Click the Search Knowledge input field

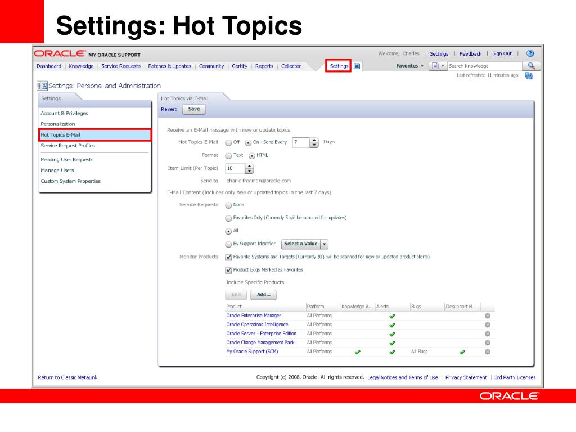484,66
